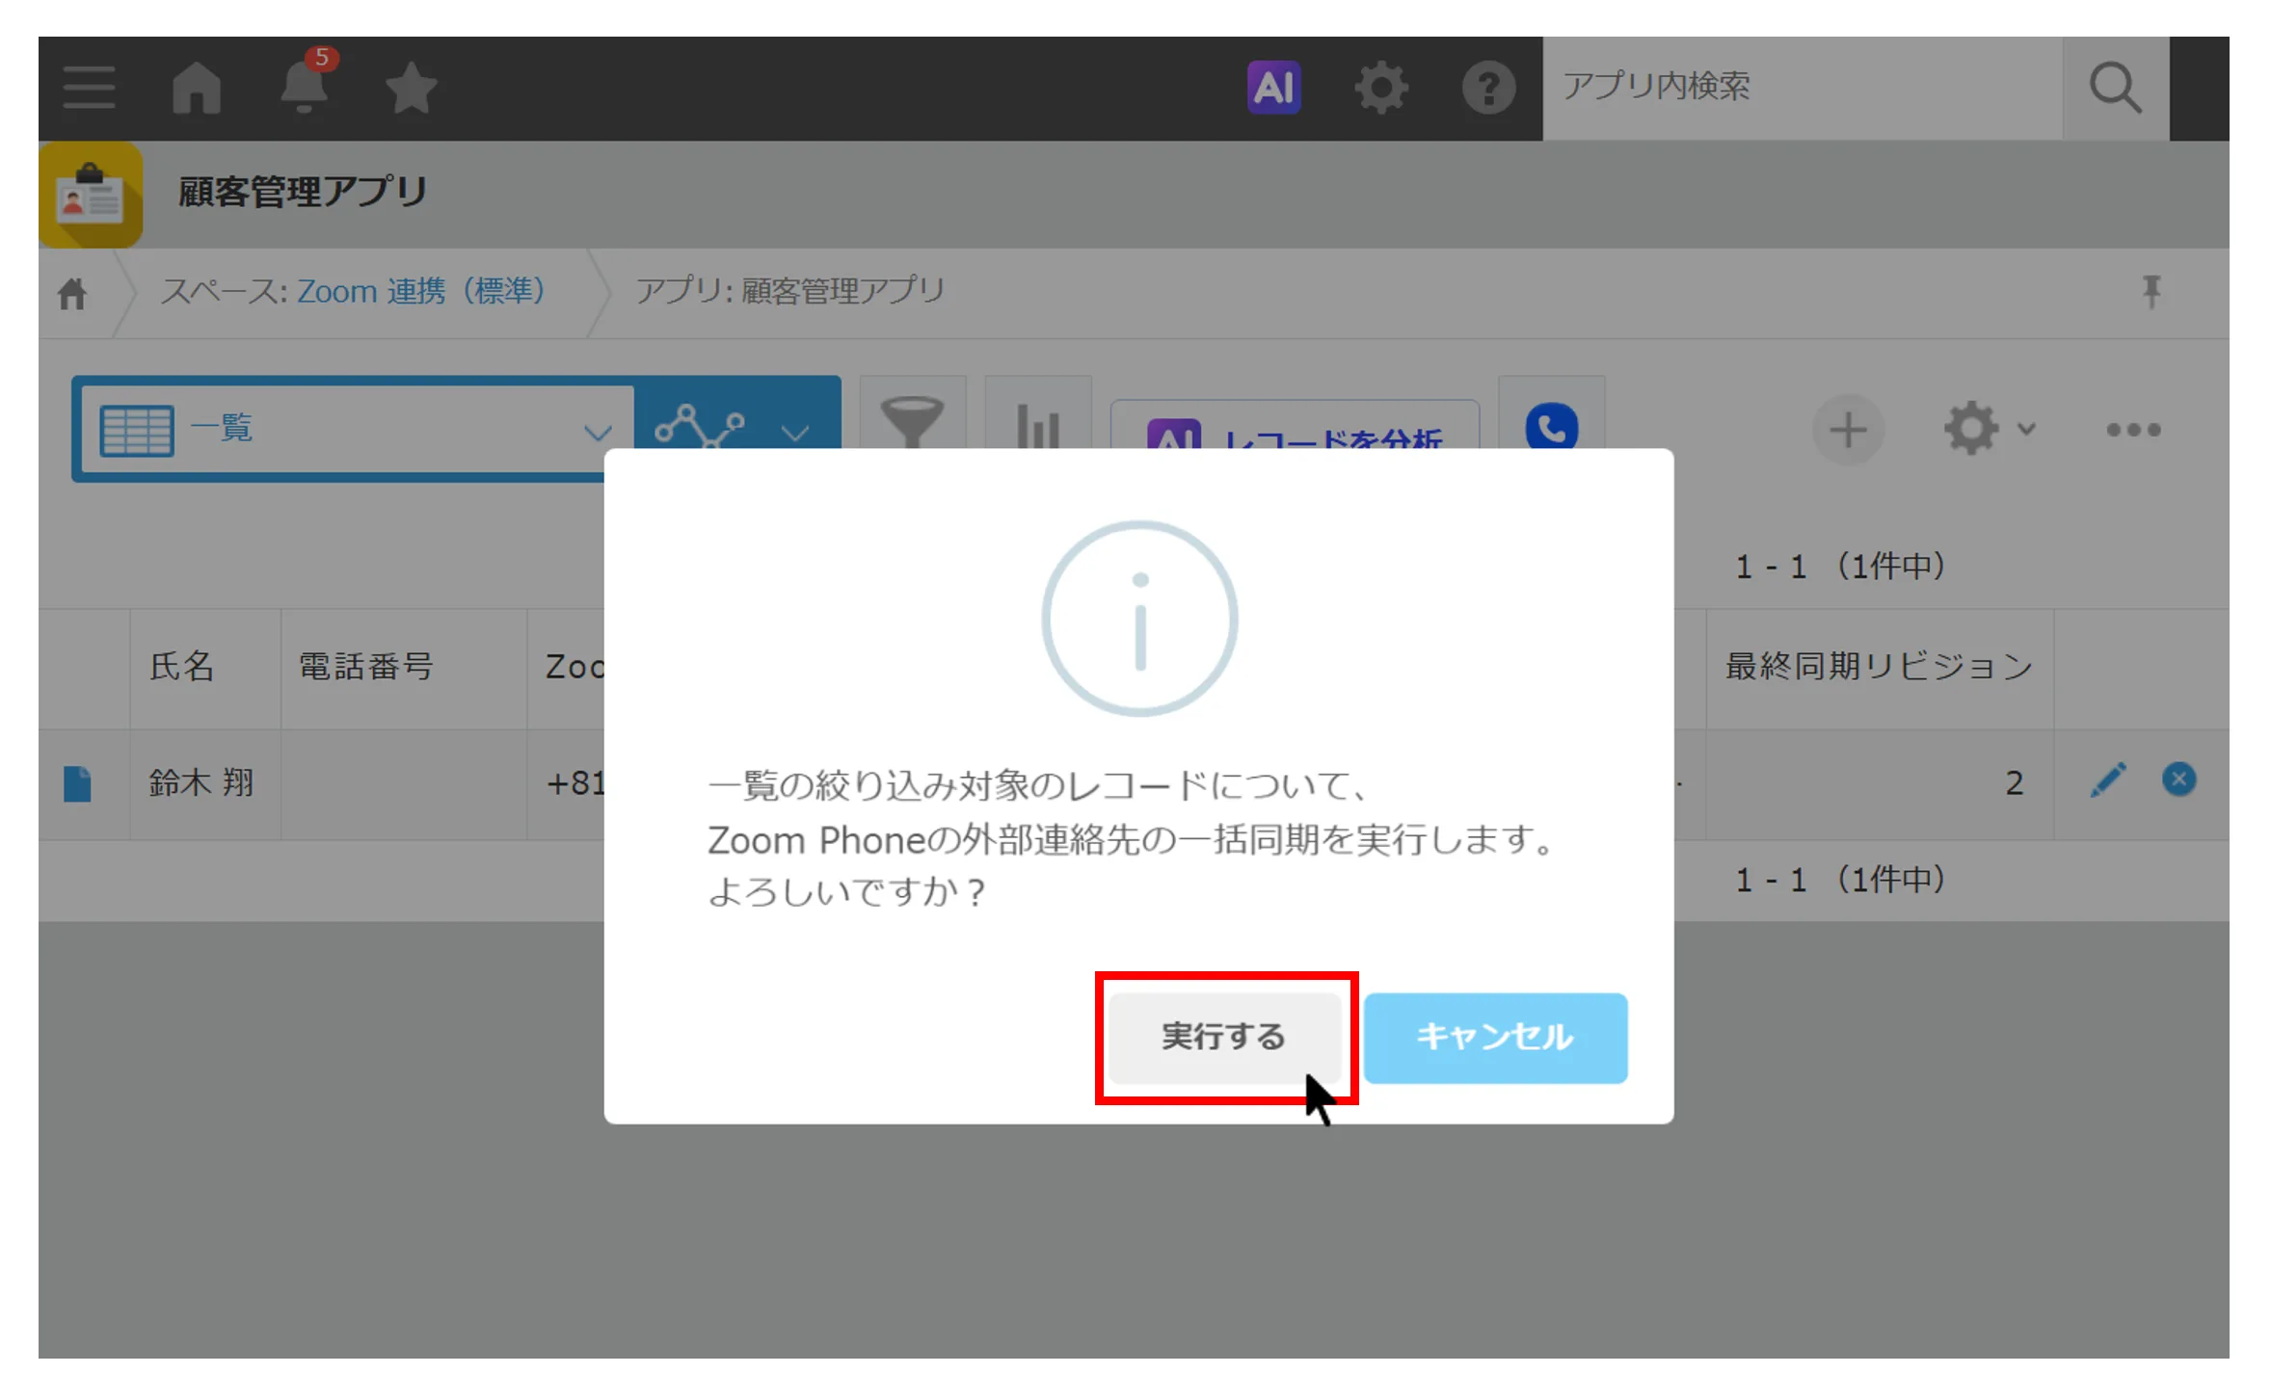The image size is (2271, 1400).
Task: Open the header settings gear
Action: pos(1381,88)
